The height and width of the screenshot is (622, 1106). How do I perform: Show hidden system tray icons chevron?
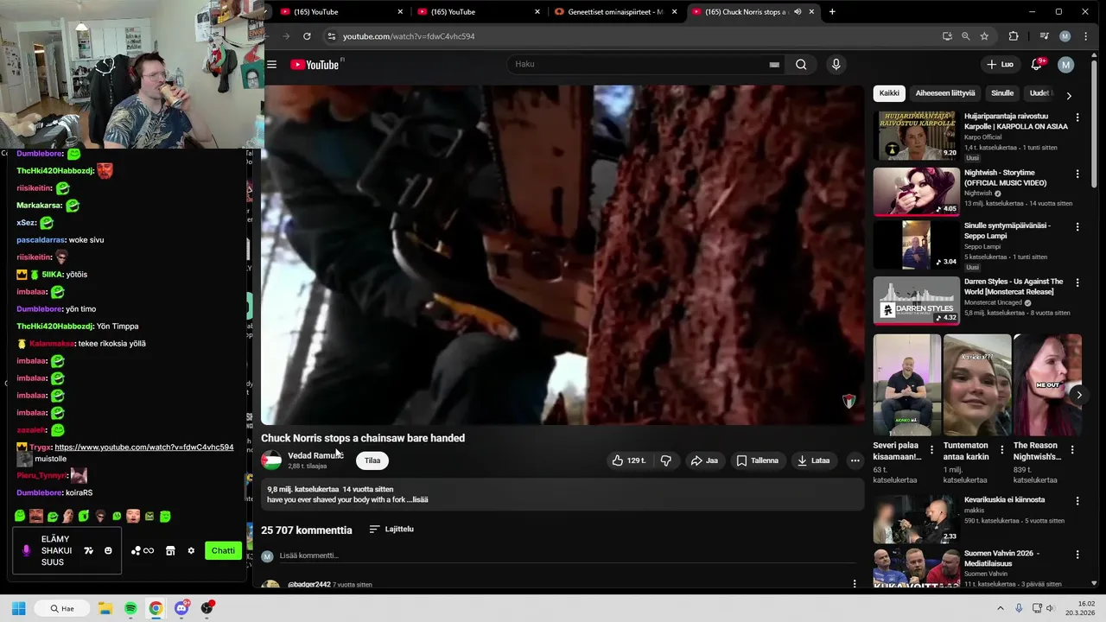point(1001,608)
